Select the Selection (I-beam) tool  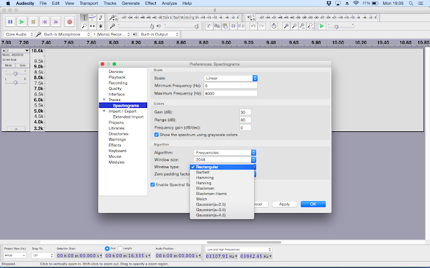pyautogui.click(x=84, y=18)
